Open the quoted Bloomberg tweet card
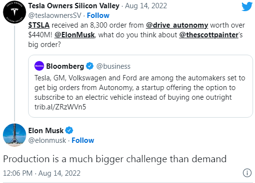The width and height of the screenshot is (255, 183). pyautogui.click(x=141, y=86)
